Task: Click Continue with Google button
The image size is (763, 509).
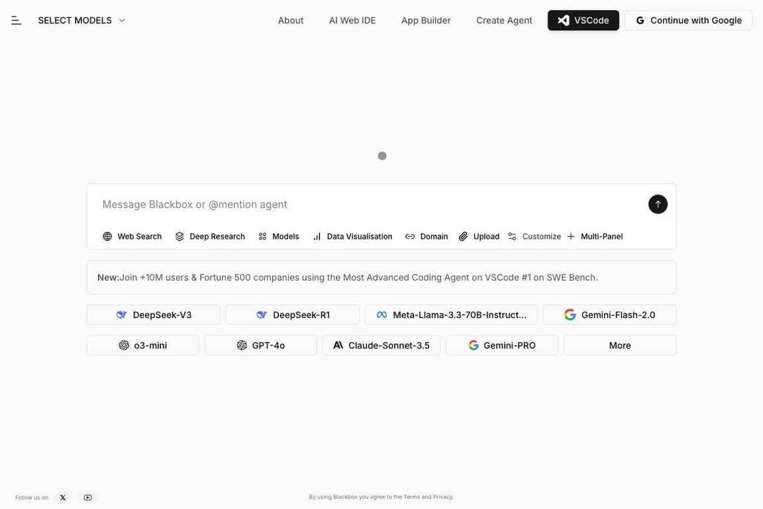Action: coord(688,21)
